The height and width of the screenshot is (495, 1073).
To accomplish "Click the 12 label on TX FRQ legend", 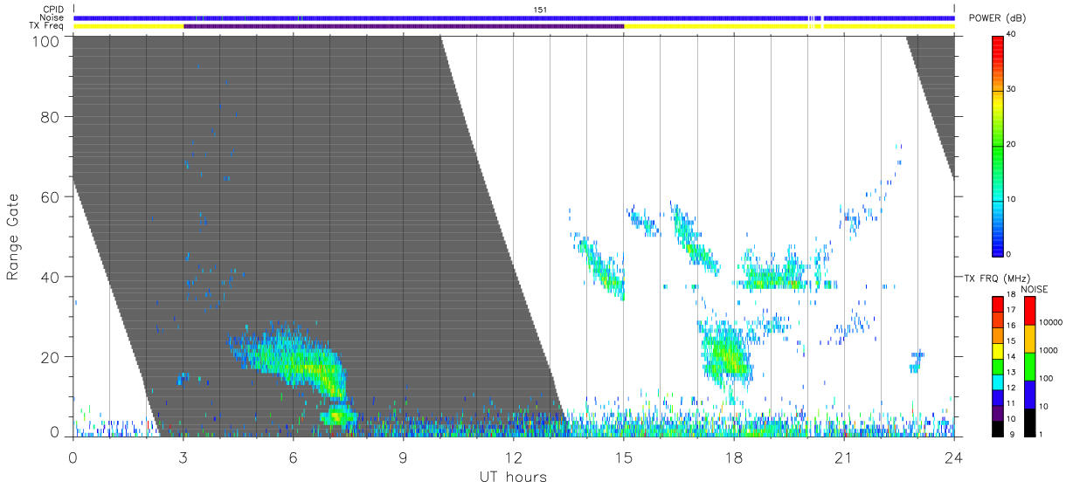I will click(x=1013, y=388).
